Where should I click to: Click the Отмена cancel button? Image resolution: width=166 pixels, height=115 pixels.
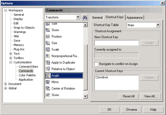pyautogui.click(x=131, y=110)
